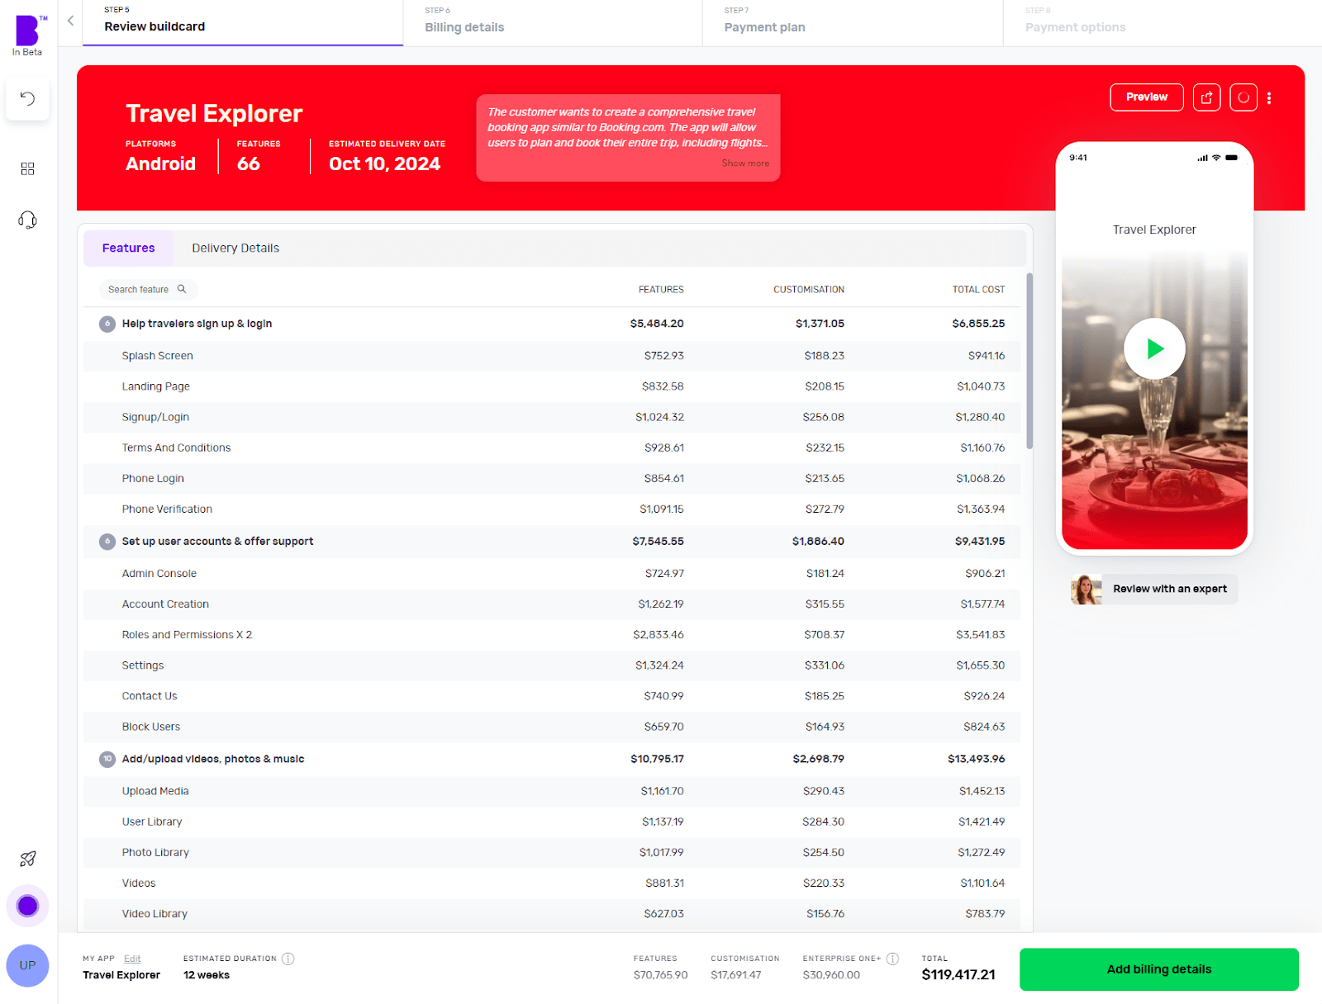Open the UP user avatar
The height and width of the screenshot is (1004, 1322).
point(27,965)
